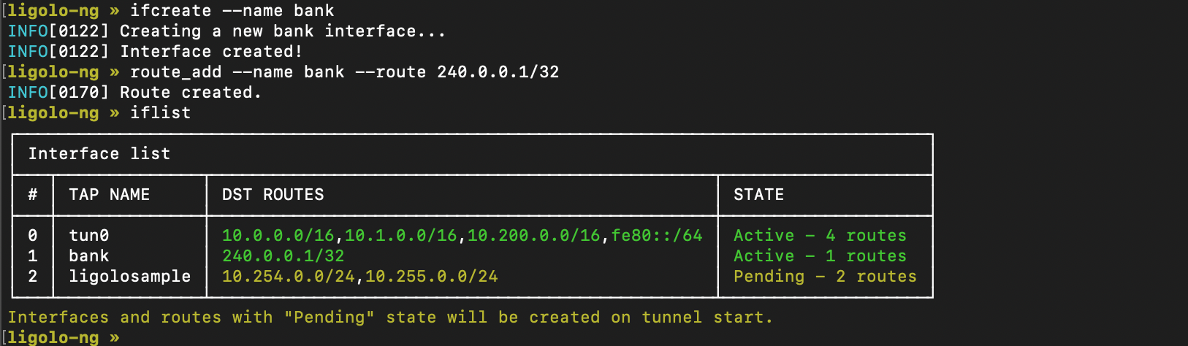Click the "Pending - 2 routes" state
The width and height of the screenshot is (1188, 346).
pos(825,277)
